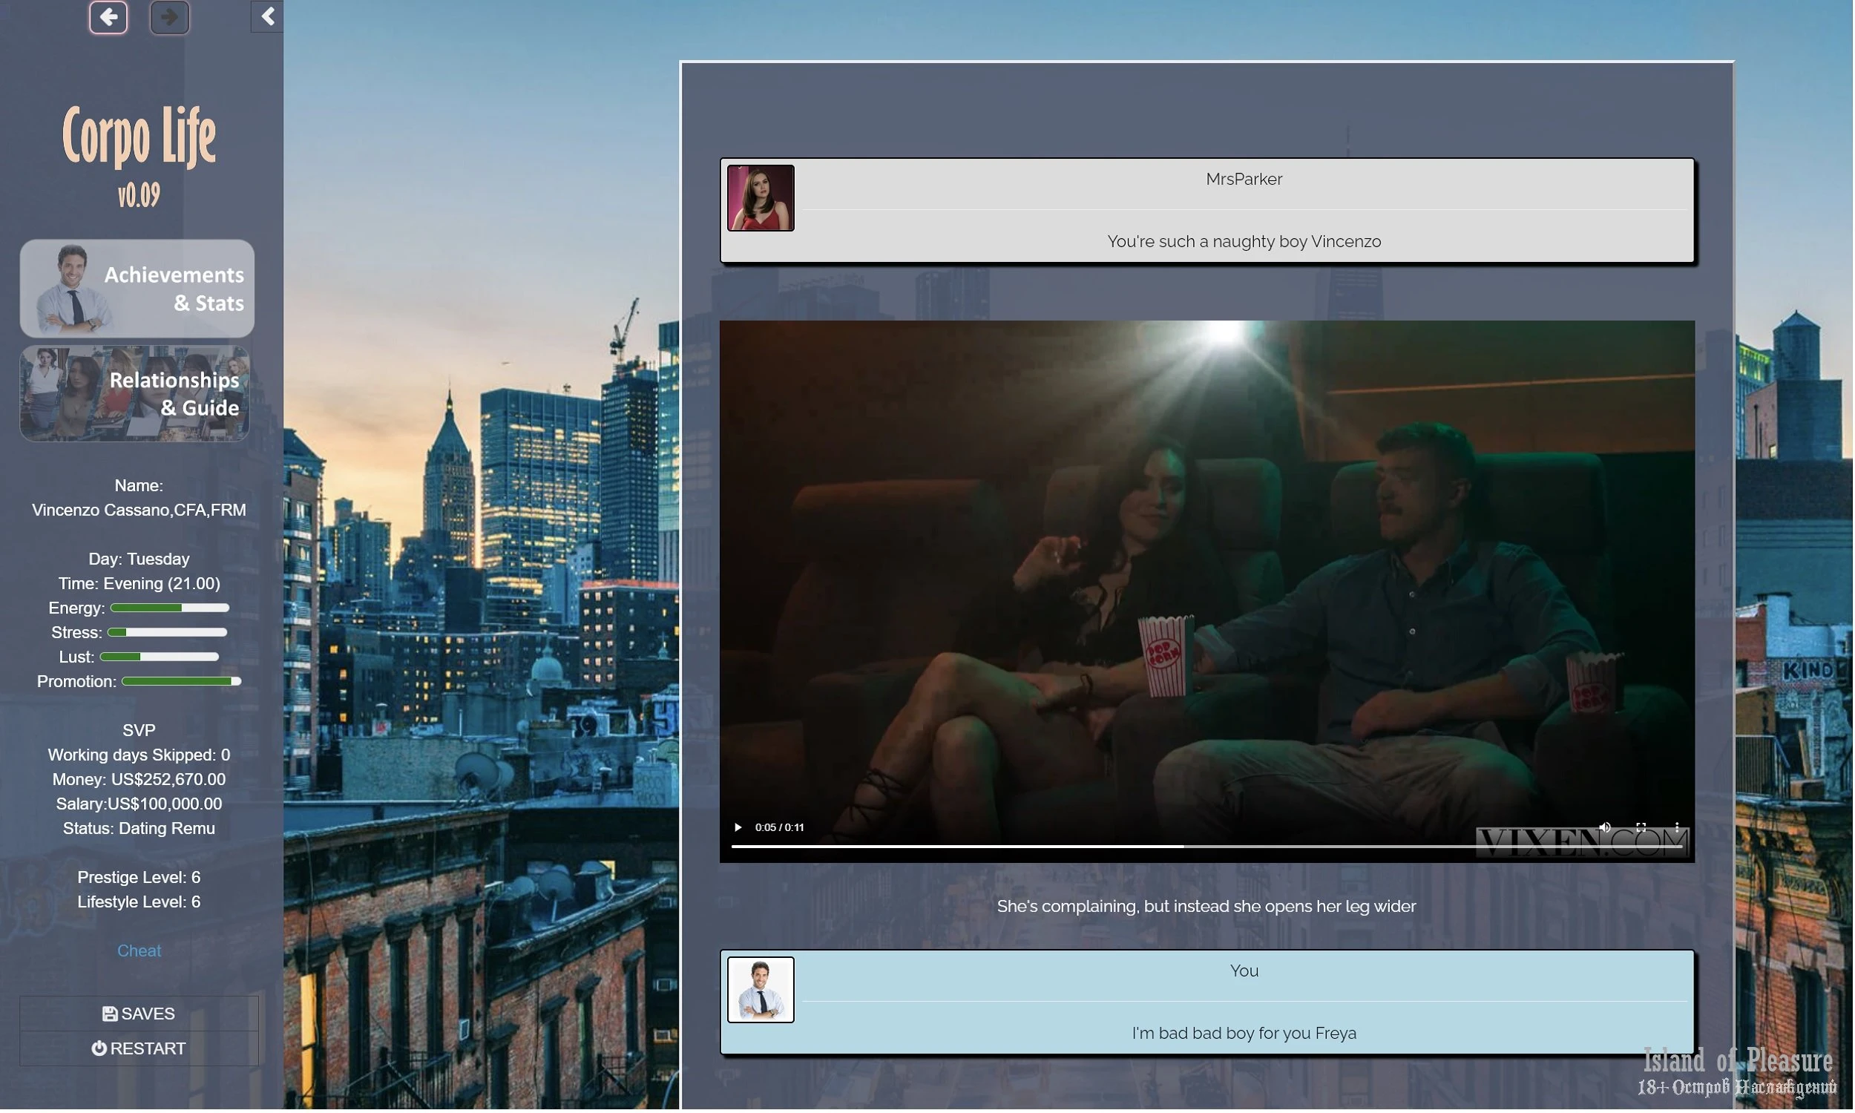
Task: Collapse the sidebar with chevron toggle
Action: (268, 16)
